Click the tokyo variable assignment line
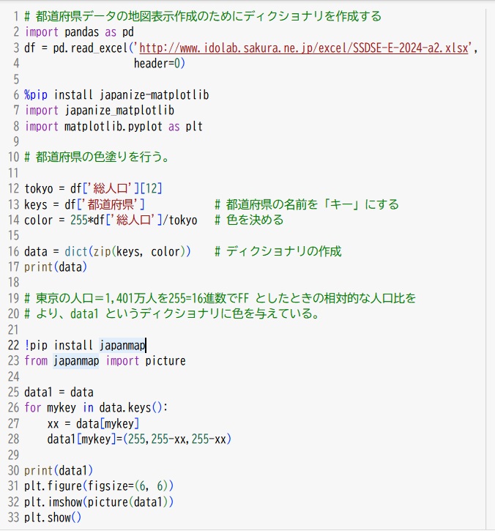Screen dimensions: 495x531 (93, 188)
